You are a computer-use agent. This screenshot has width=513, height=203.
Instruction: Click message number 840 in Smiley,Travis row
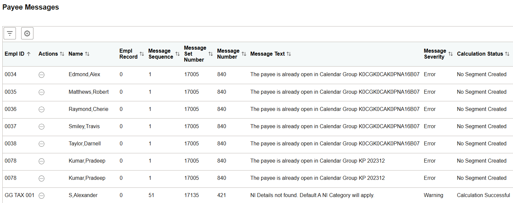[x=222, y=126]
